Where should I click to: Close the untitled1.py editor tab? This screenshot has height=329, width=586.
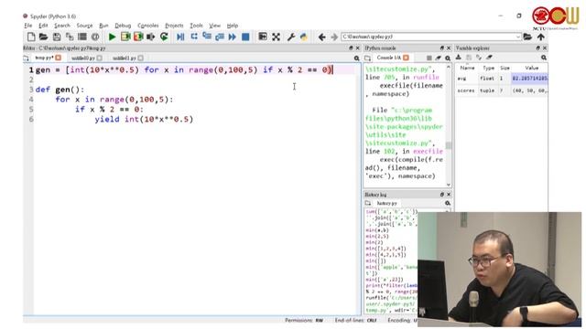coord(140,58)
